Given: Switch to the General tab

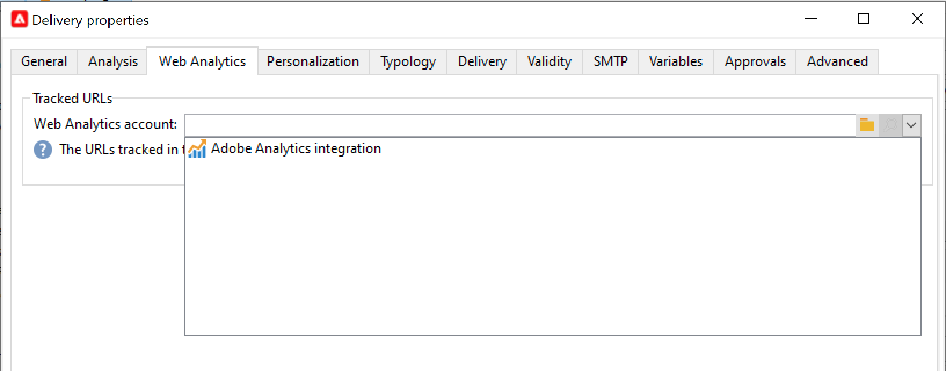Looking at the screenshot, I should tap(44, 61).
